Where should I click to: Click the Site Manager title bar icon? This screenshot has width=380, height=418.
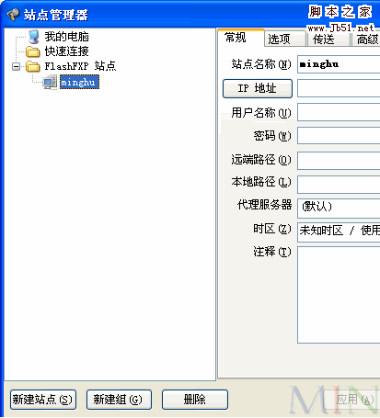click(x=13, y=15)
